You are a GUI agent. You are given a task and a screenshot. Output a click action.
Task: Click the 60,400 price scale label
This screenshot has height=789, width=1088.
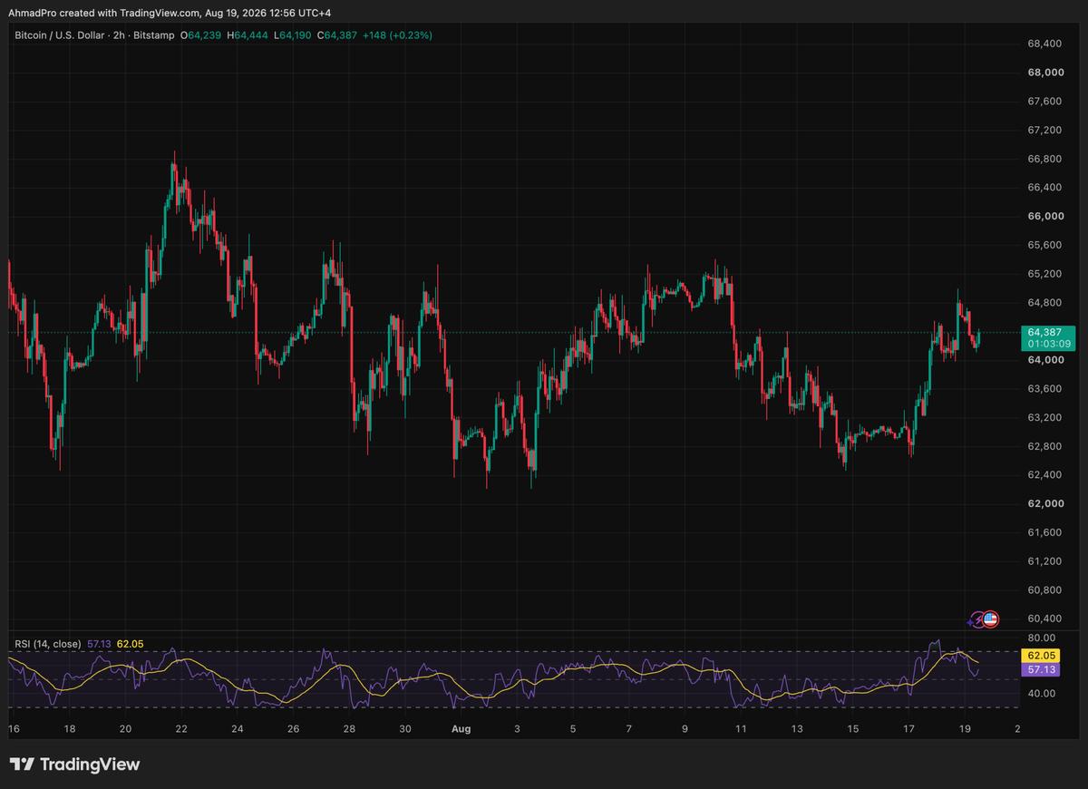click(x=1045, y=618)
